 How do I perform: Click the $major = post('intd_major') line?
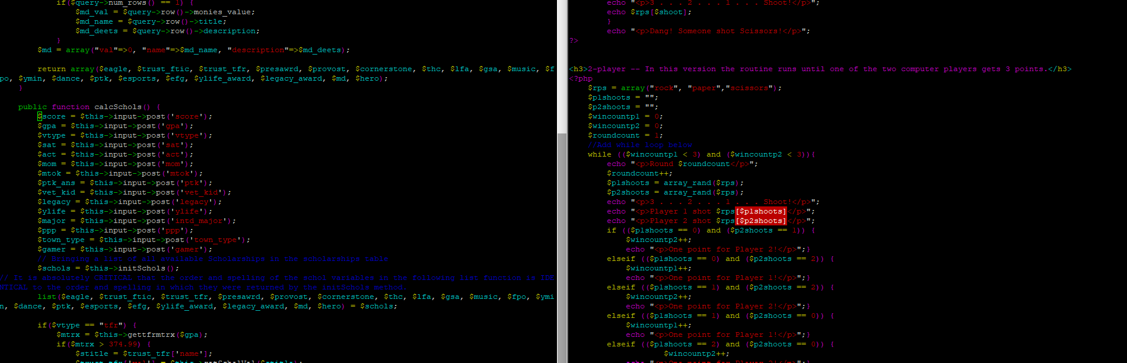coord(136,221)
